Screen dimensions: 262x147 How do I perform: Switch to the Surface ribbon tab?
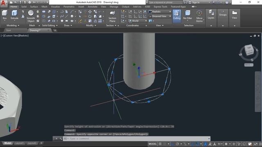click(x=34, y=7)
